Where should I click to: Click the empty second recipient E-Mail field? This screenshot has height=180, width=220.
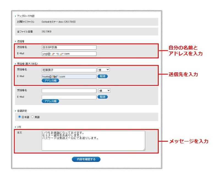[69, 97]
